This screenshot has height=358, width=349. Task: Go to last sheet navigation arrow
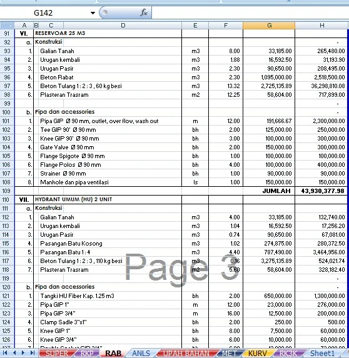[33, 353]
